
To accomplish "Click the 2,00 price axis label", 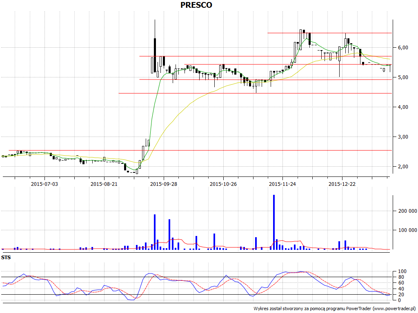I will point(403,167).
